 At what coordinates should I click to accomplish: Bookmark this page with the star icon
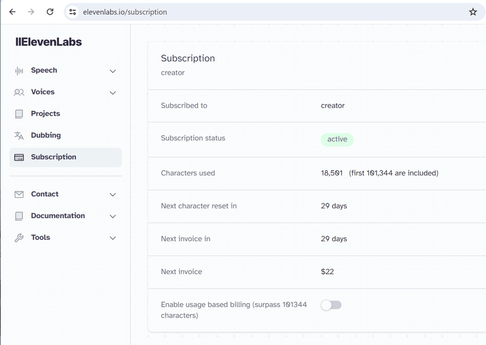pyautogui.click(x=473, y=12)
